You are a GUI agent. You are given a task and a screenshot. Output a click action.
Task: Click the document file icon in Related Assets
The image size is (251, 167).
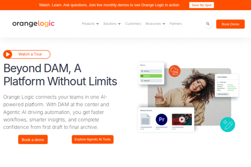(145, 119)
